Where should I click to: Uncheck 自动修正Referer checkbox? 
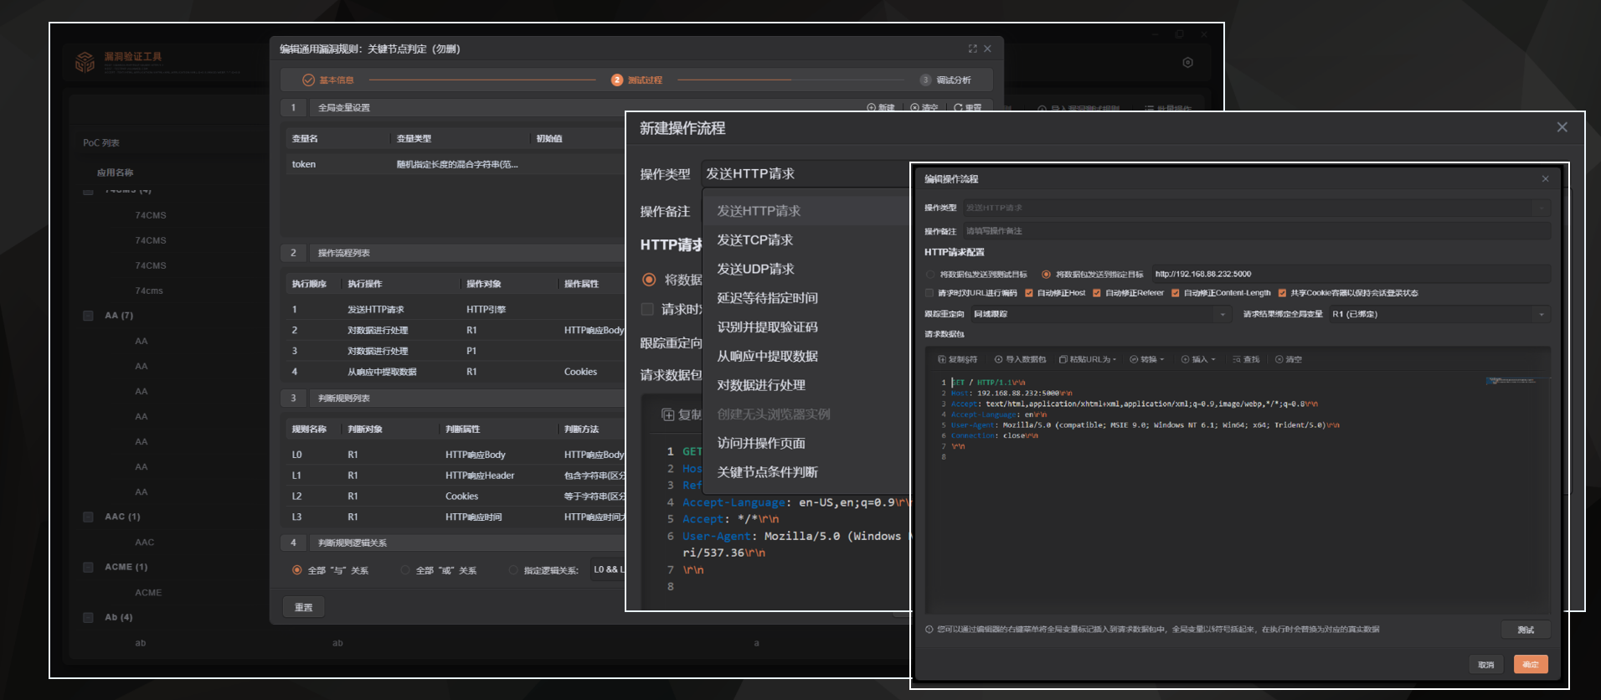[1097, 293]
